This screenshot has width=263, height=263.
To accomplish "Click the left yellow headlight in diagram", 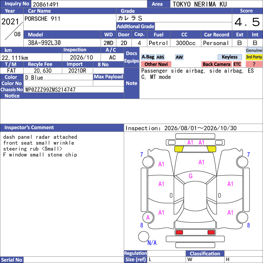I will [179, 149].
